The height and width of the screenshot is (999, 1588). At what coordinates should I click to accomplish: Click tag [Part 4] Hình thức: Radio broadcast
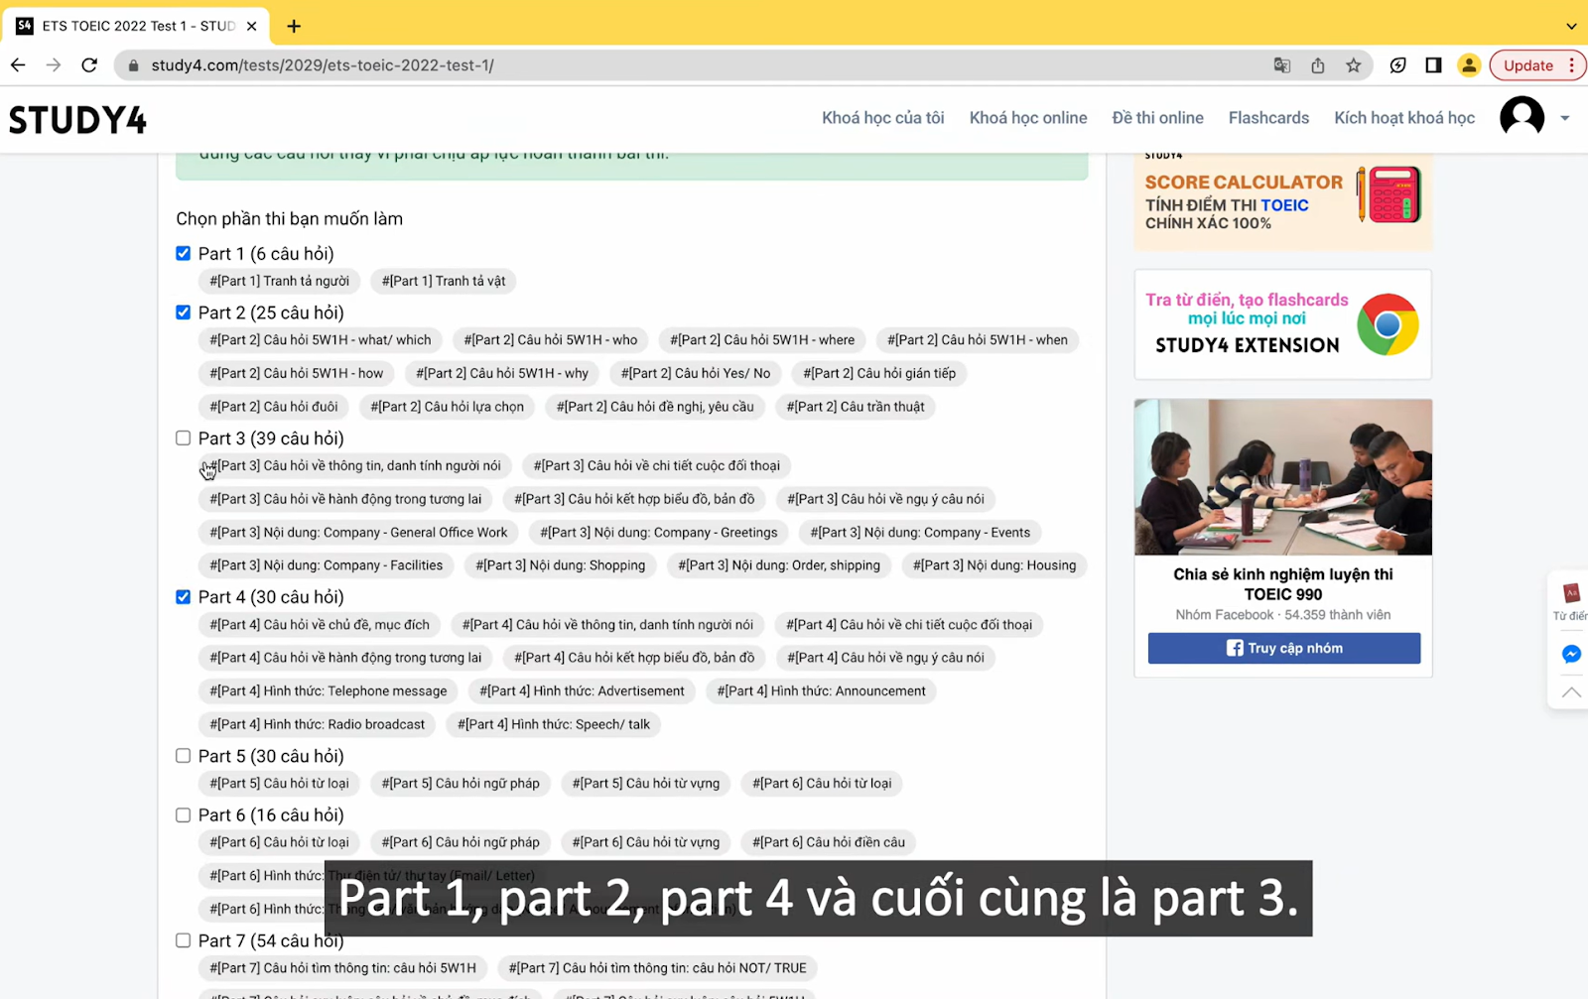tap(318, 725)
